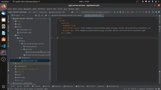Collapse the grpc-server-service root folder
The width and height of the screenshot is (161, 90).
tap(11, 18)
